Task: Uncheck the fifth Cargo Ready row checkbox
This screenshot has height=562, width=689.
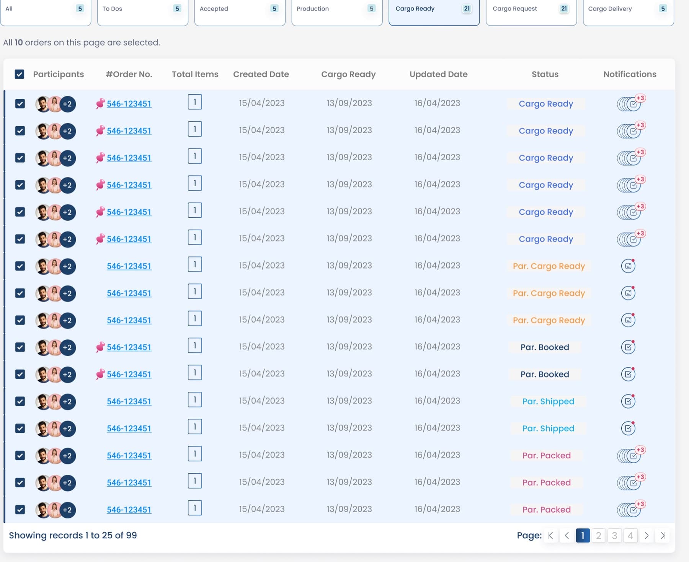Action: (x=20, y=212)
